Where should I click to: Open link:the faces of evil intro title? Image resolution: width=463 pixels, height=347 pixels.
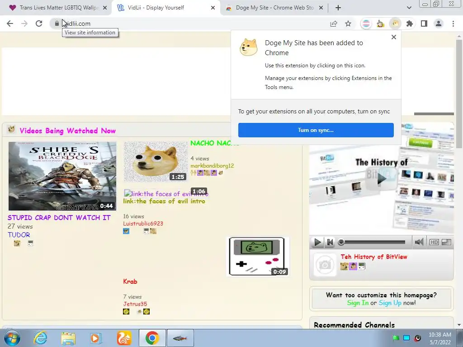[x=164, y=201]
